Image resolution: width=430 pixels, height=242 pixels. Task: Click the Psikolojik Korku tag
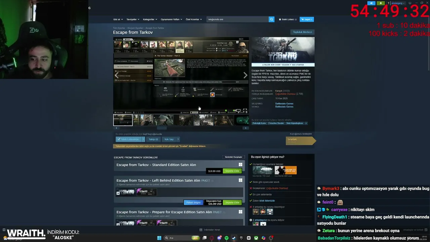point(259,123)
